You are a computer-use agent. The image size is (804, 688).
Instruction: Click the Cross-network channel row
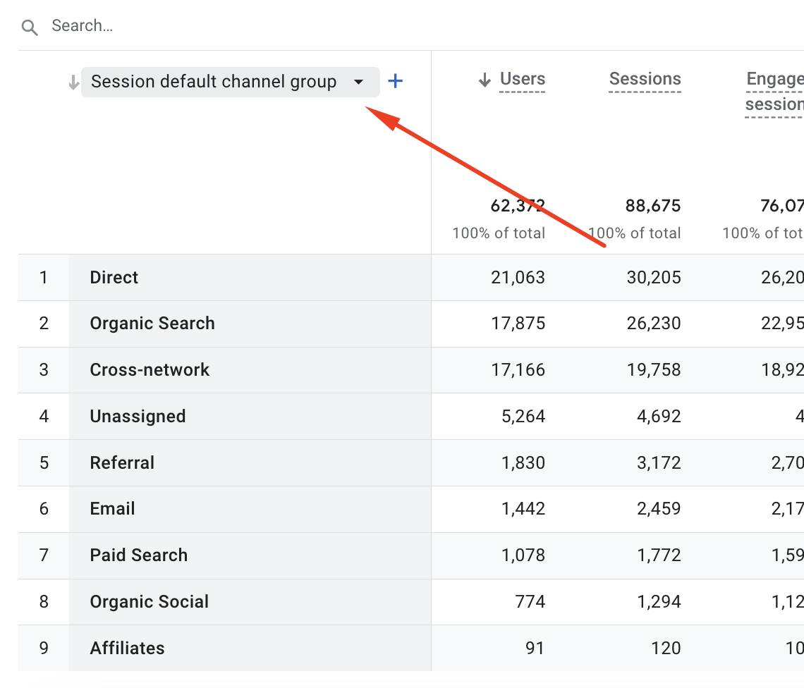pyautogui.click(x=150, y=370)
